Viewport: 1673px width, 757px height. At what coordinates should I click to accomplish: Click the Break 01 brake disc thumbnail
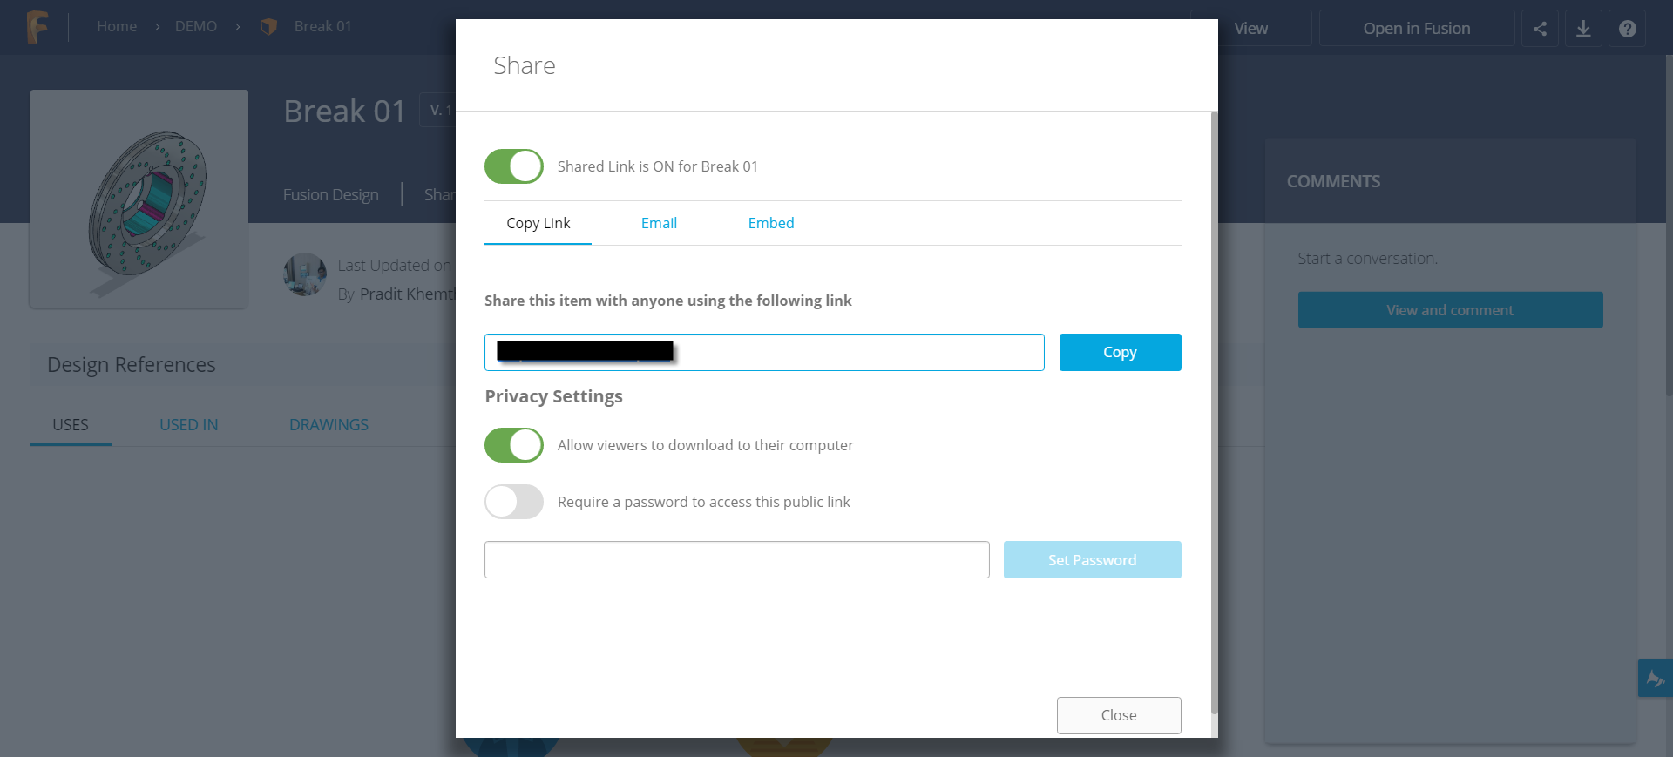coord(139,199)
